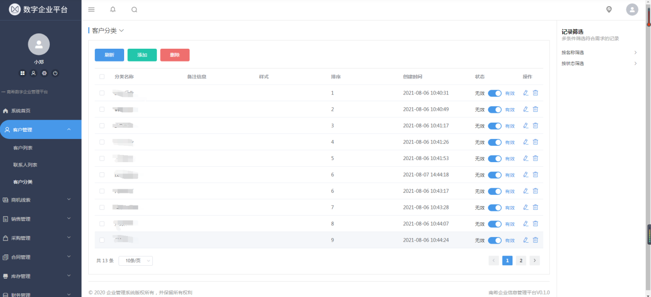The height and width of the screenshot is (297, 651).
Task: Click the search magnifier icon in header
Action: pos(134,10)
